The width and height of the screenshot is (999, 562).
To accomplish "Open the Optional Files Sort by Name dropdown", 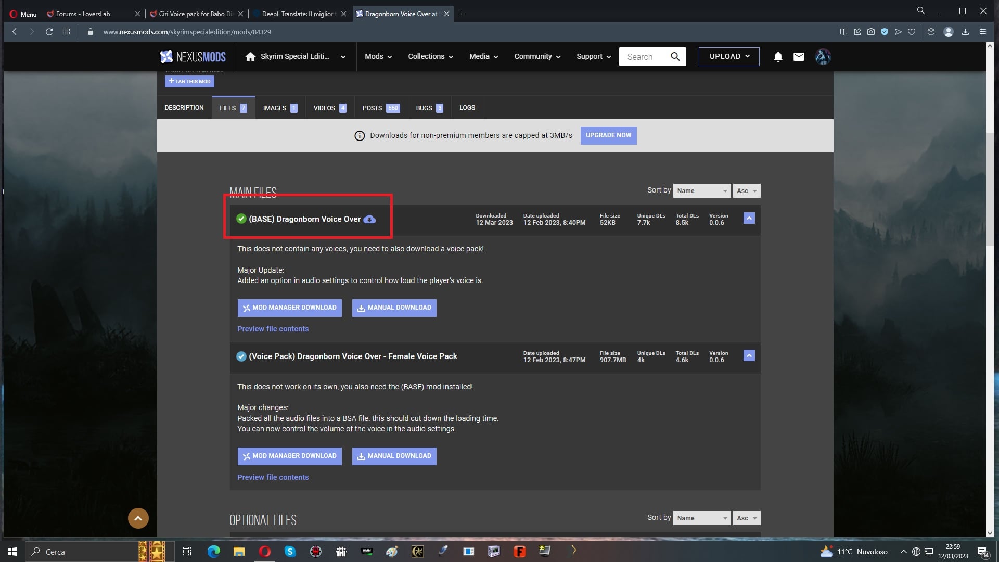I will 702,518.
